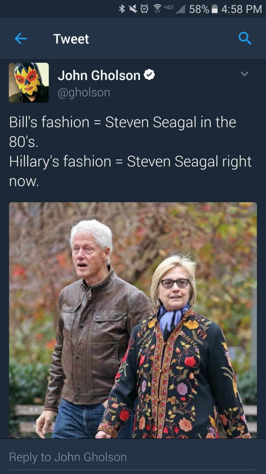Viewport: 266px width, 474px height.
Task: Tap the alarm clock status icon
Action: click(x=144, y=9)
